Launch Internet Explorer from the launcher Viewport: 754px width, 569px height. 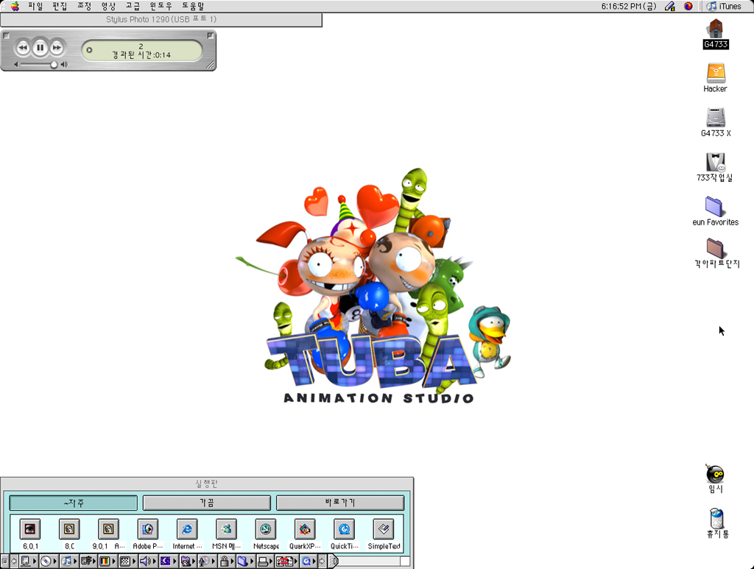point(187,529)
